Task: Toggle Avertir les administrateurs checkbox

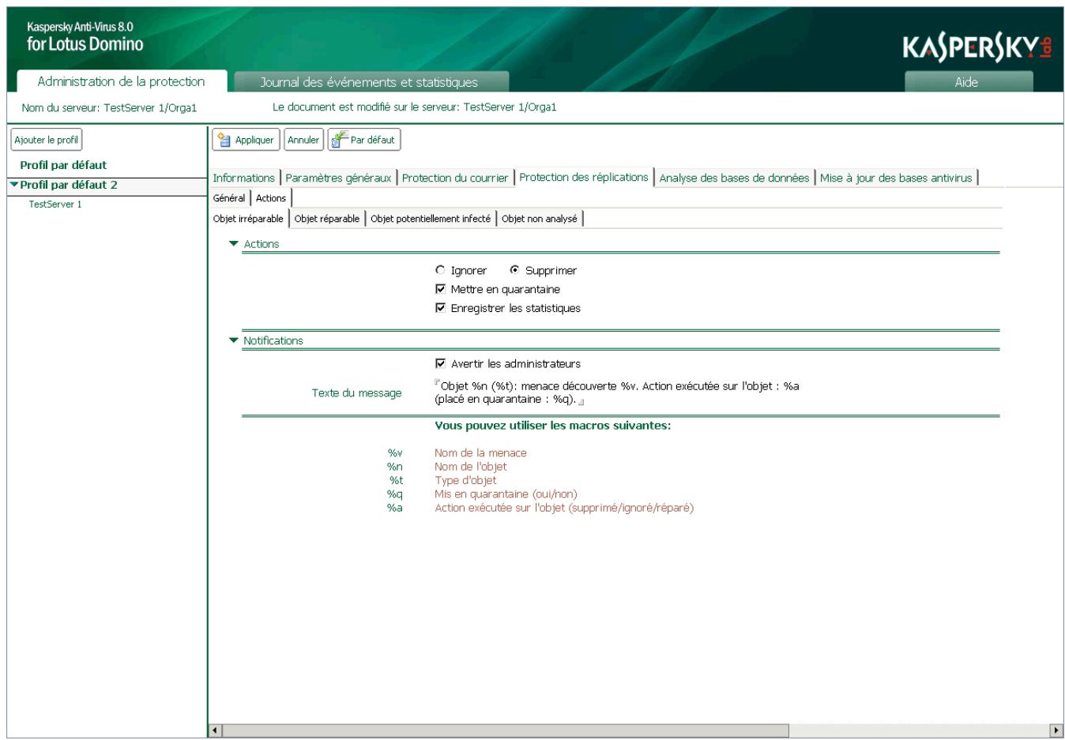Action: [x=441, y=363]
